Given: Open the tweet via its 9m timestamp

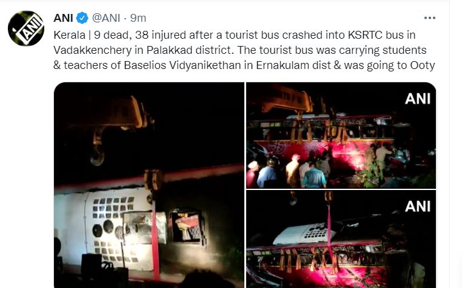Looking at the screenshot, I should 138,18.
